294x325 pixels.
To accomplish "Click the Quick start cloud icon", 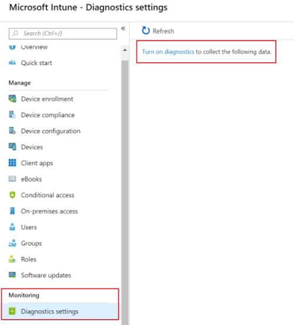I will (x=12, y=63).
